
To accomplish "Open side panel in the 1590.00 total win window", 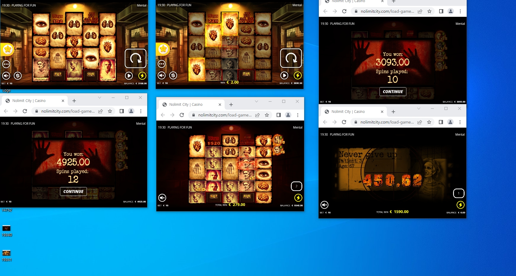I will 441,122.
